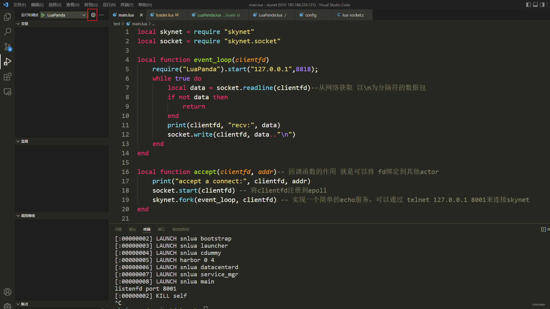Click line number 16 in the gutter
Viewport: 550px width, 309px height.
coord(125,172)
